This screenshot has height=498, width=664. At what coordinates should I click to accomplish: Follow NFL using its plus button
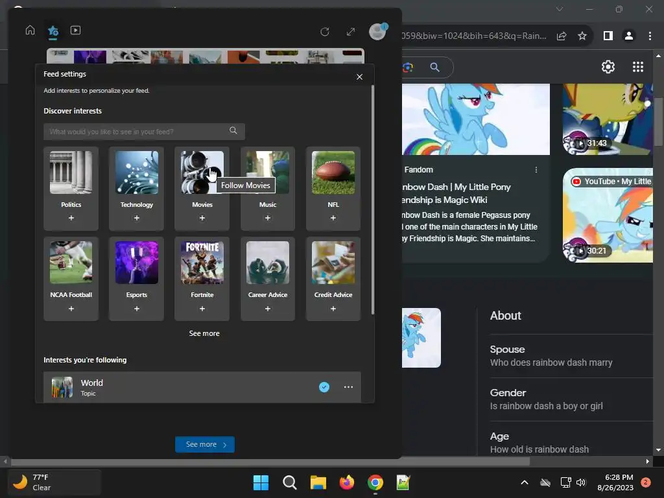(x=333, y=218)
